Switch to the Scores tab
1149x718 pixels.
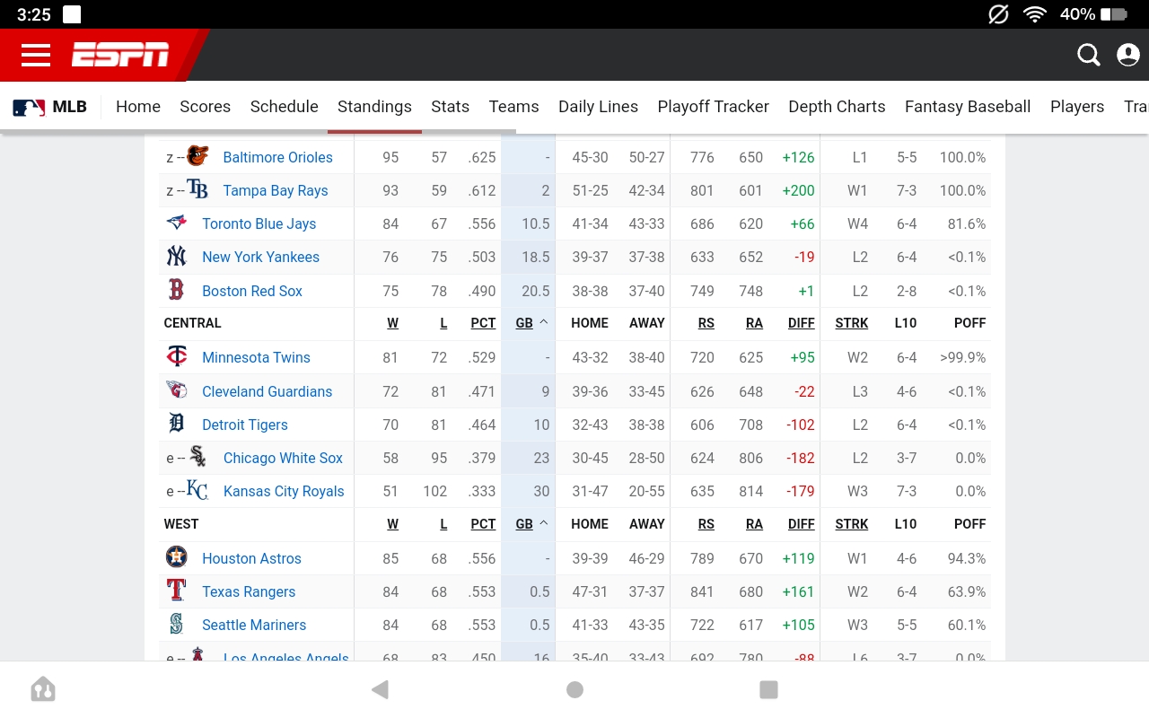click(205, 107)
